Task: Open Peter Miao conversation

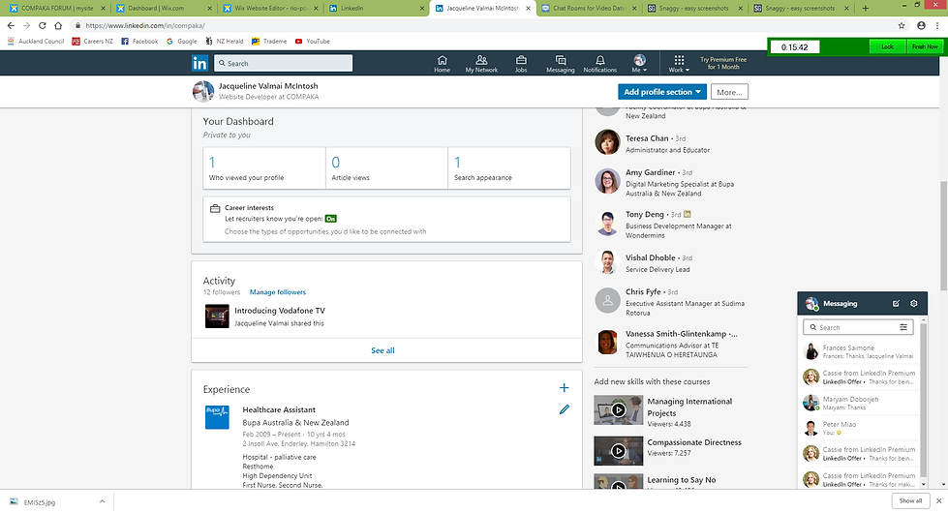Action: pos(859,429)
